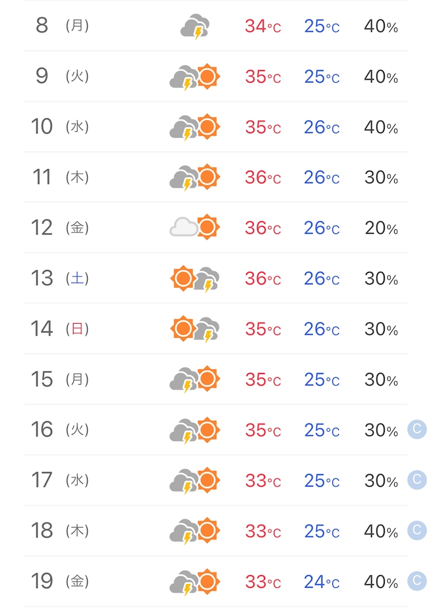Select the Saturday (土) label on the 13th
This screenshot has height=610, width=435.
tap(77, 278)
